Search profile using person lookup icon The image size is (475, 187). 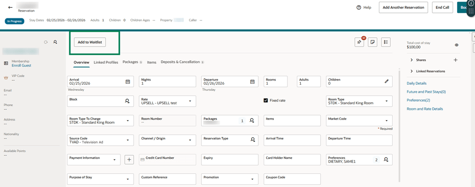point(55,42)
